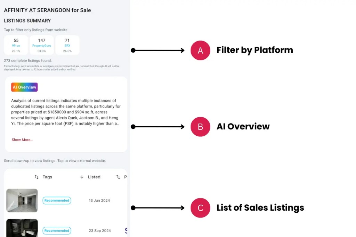Click the down arrow icon beside Listed

click(82, 177)
